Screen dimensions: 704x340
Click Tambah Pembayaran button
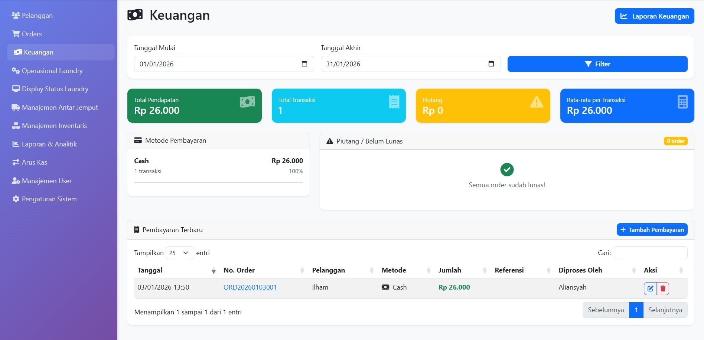click(652, 230)
